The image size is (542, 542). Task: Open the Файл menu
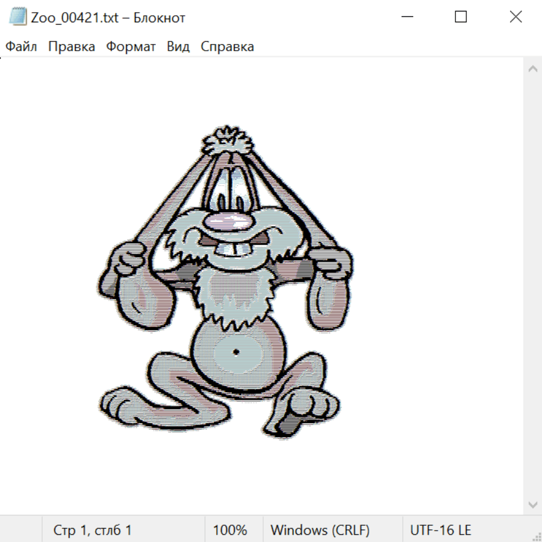21,47
